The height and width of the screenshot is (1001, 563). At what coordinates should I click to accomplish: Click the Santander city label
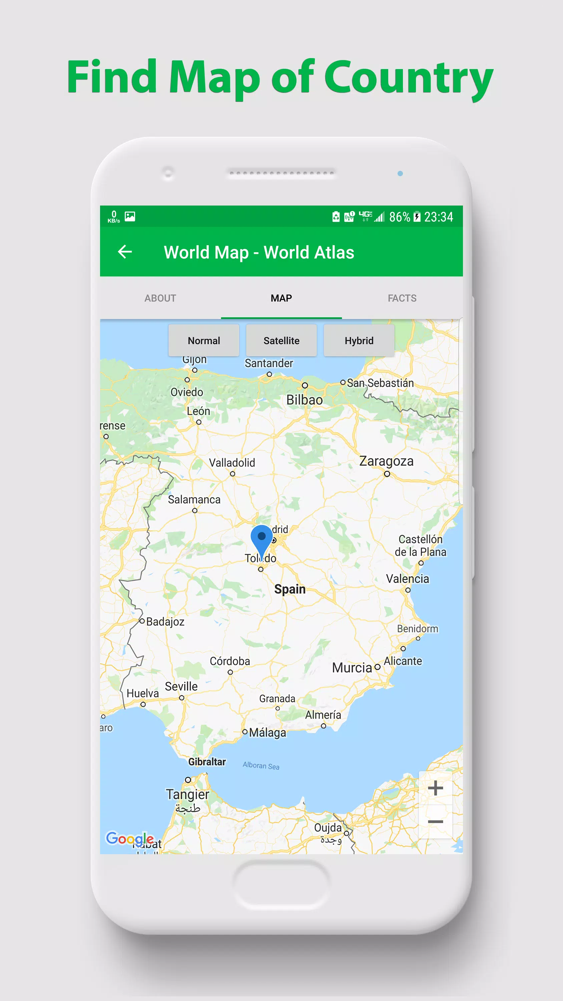[x=269, y=363]
